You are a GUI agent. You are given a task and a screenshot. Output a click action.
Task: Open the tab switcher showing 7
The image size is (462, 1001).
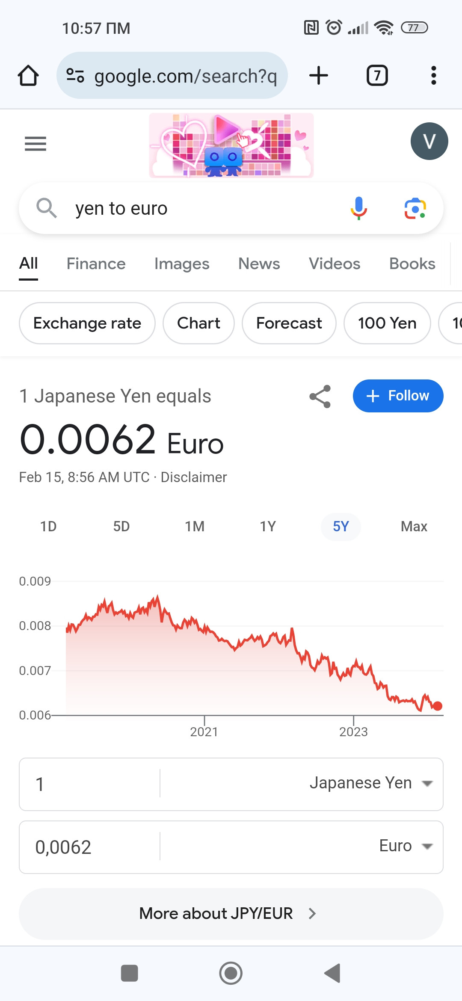click(377, 76)
